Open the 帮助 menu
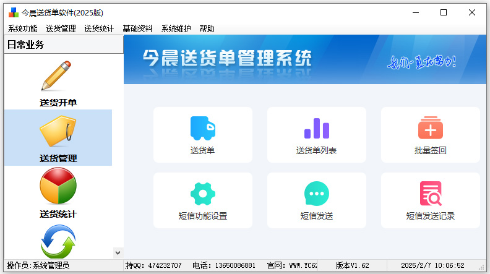Screen dimensions: 490x274 (x=207, y=28)
